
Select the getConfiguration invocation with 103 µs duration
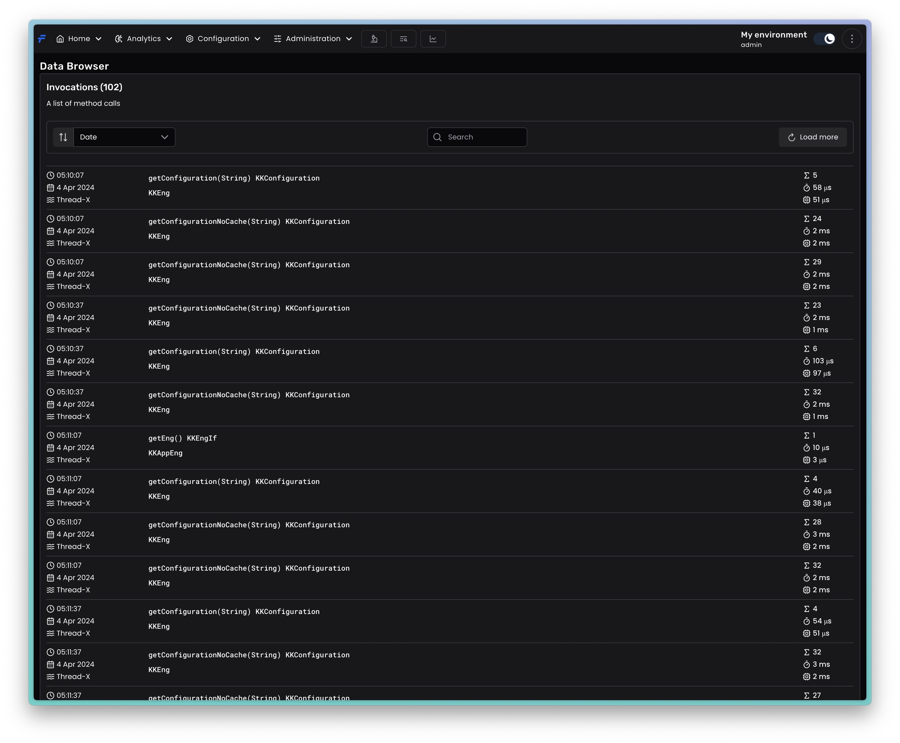(x=234, y=352)
